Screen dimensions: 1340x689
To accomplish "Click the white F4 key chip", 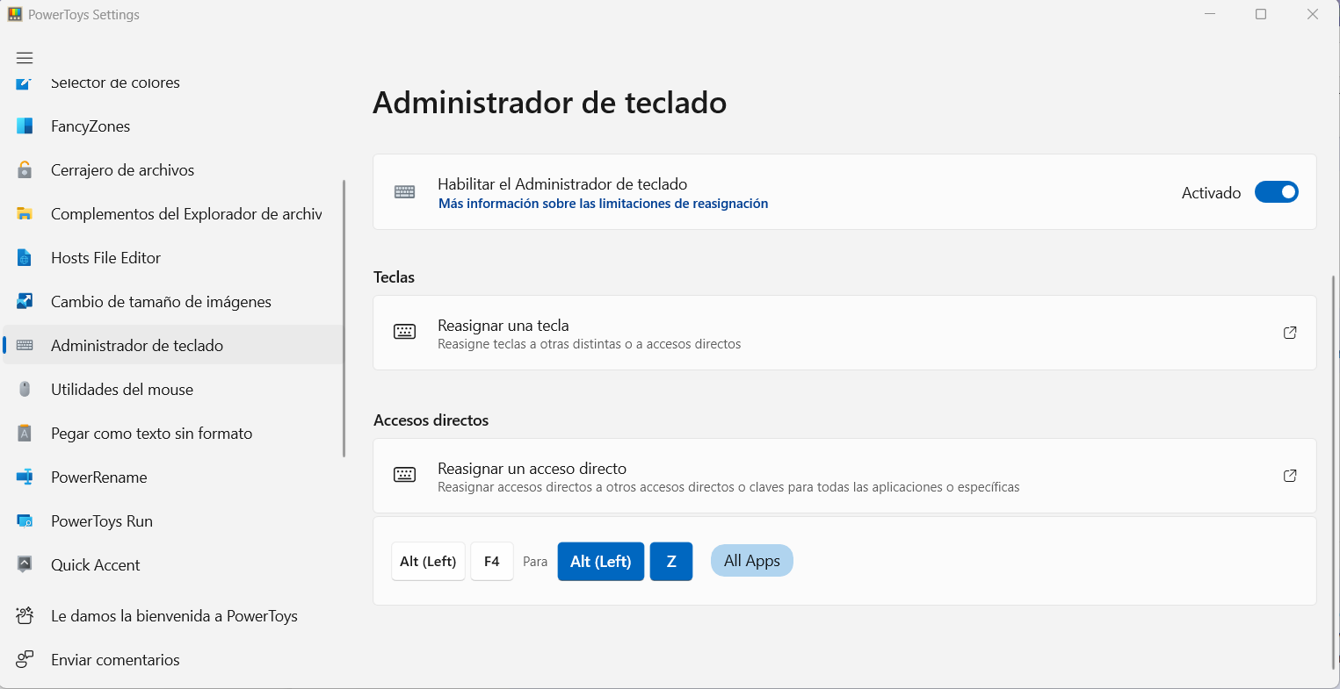I will point(492,562).
